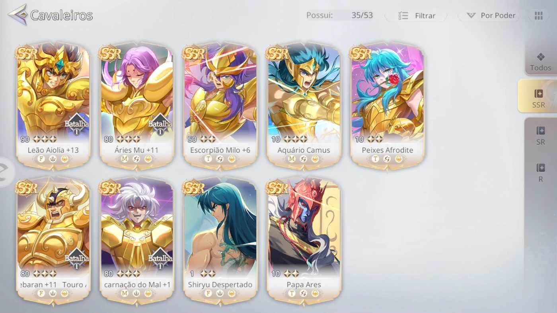The image size is (557, 313).
Task: Click Batalha badge on Leão Aiolia
Action: [x=77, y=124]
